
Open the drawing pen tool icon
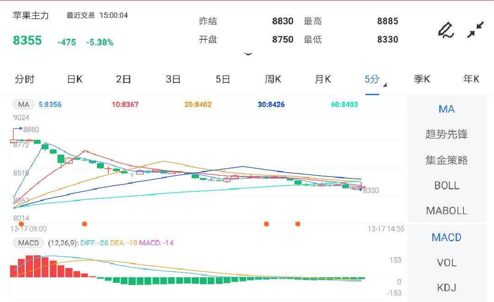point(446,30)
